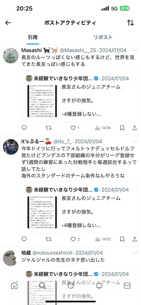Open the Home tab in bottom bar
The image size is (141, 305).
click(x=14, y=286)
